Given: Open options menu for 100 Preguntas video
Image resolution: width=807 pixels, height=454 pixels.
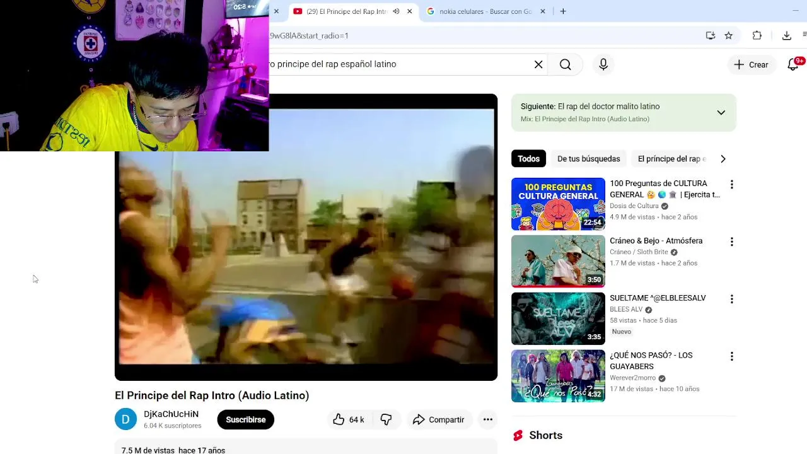Looking at the screenshot, I should tap(731, 185).
